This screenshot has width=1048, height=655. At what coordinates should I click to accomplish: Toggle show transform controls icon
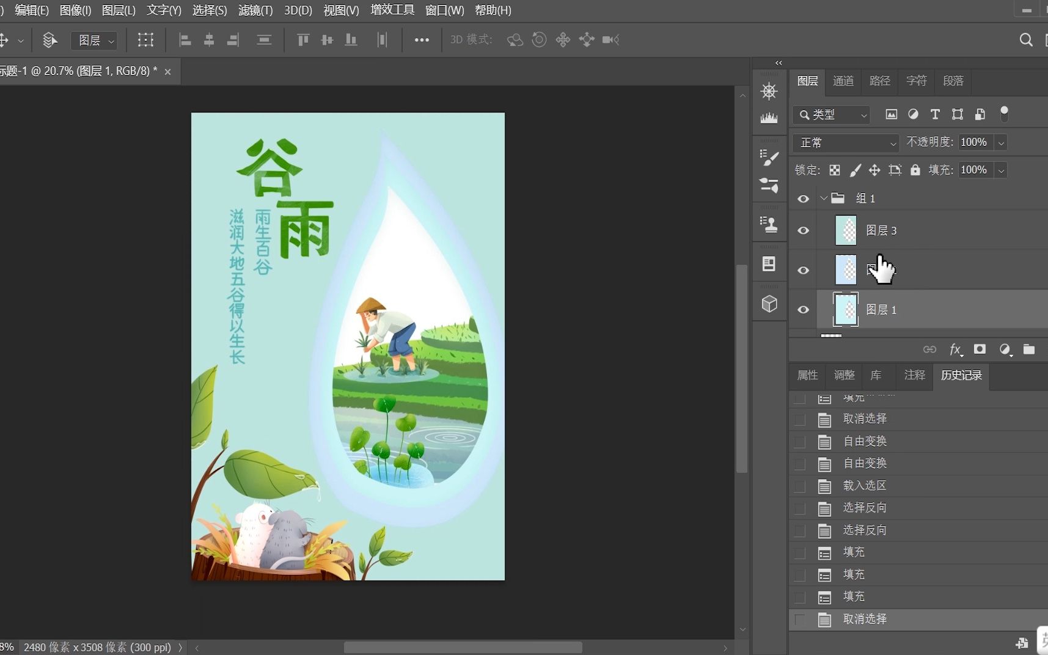coord(145,40)
